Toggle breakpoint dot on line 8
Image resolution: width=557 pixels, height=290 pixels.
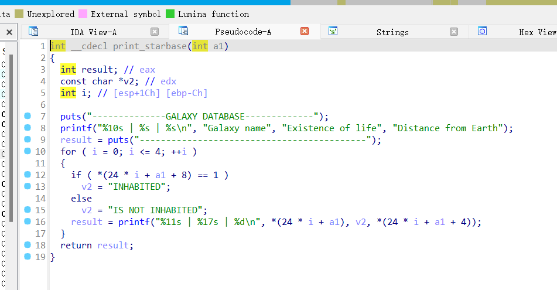coord(28,128)
